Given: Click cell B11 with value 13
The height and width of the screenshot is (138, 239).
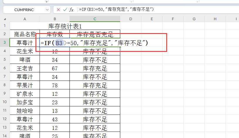Looking at the screenshot, I should click(55, 111).
